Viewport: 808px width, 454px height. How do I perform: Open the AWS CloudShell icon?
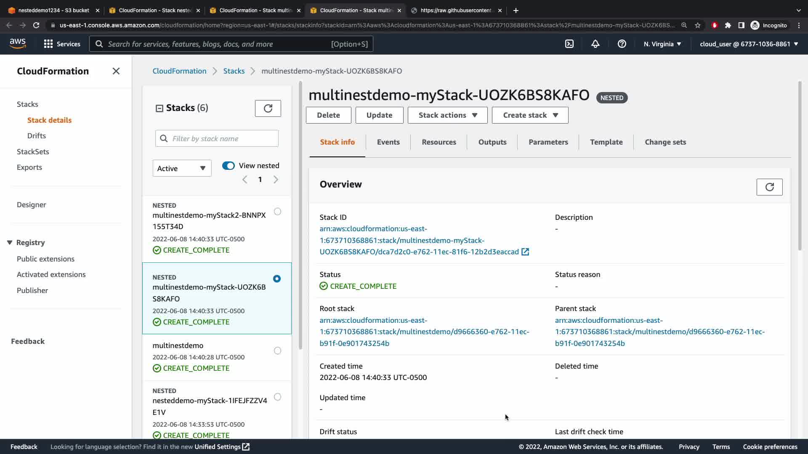[x=569, y=44]
